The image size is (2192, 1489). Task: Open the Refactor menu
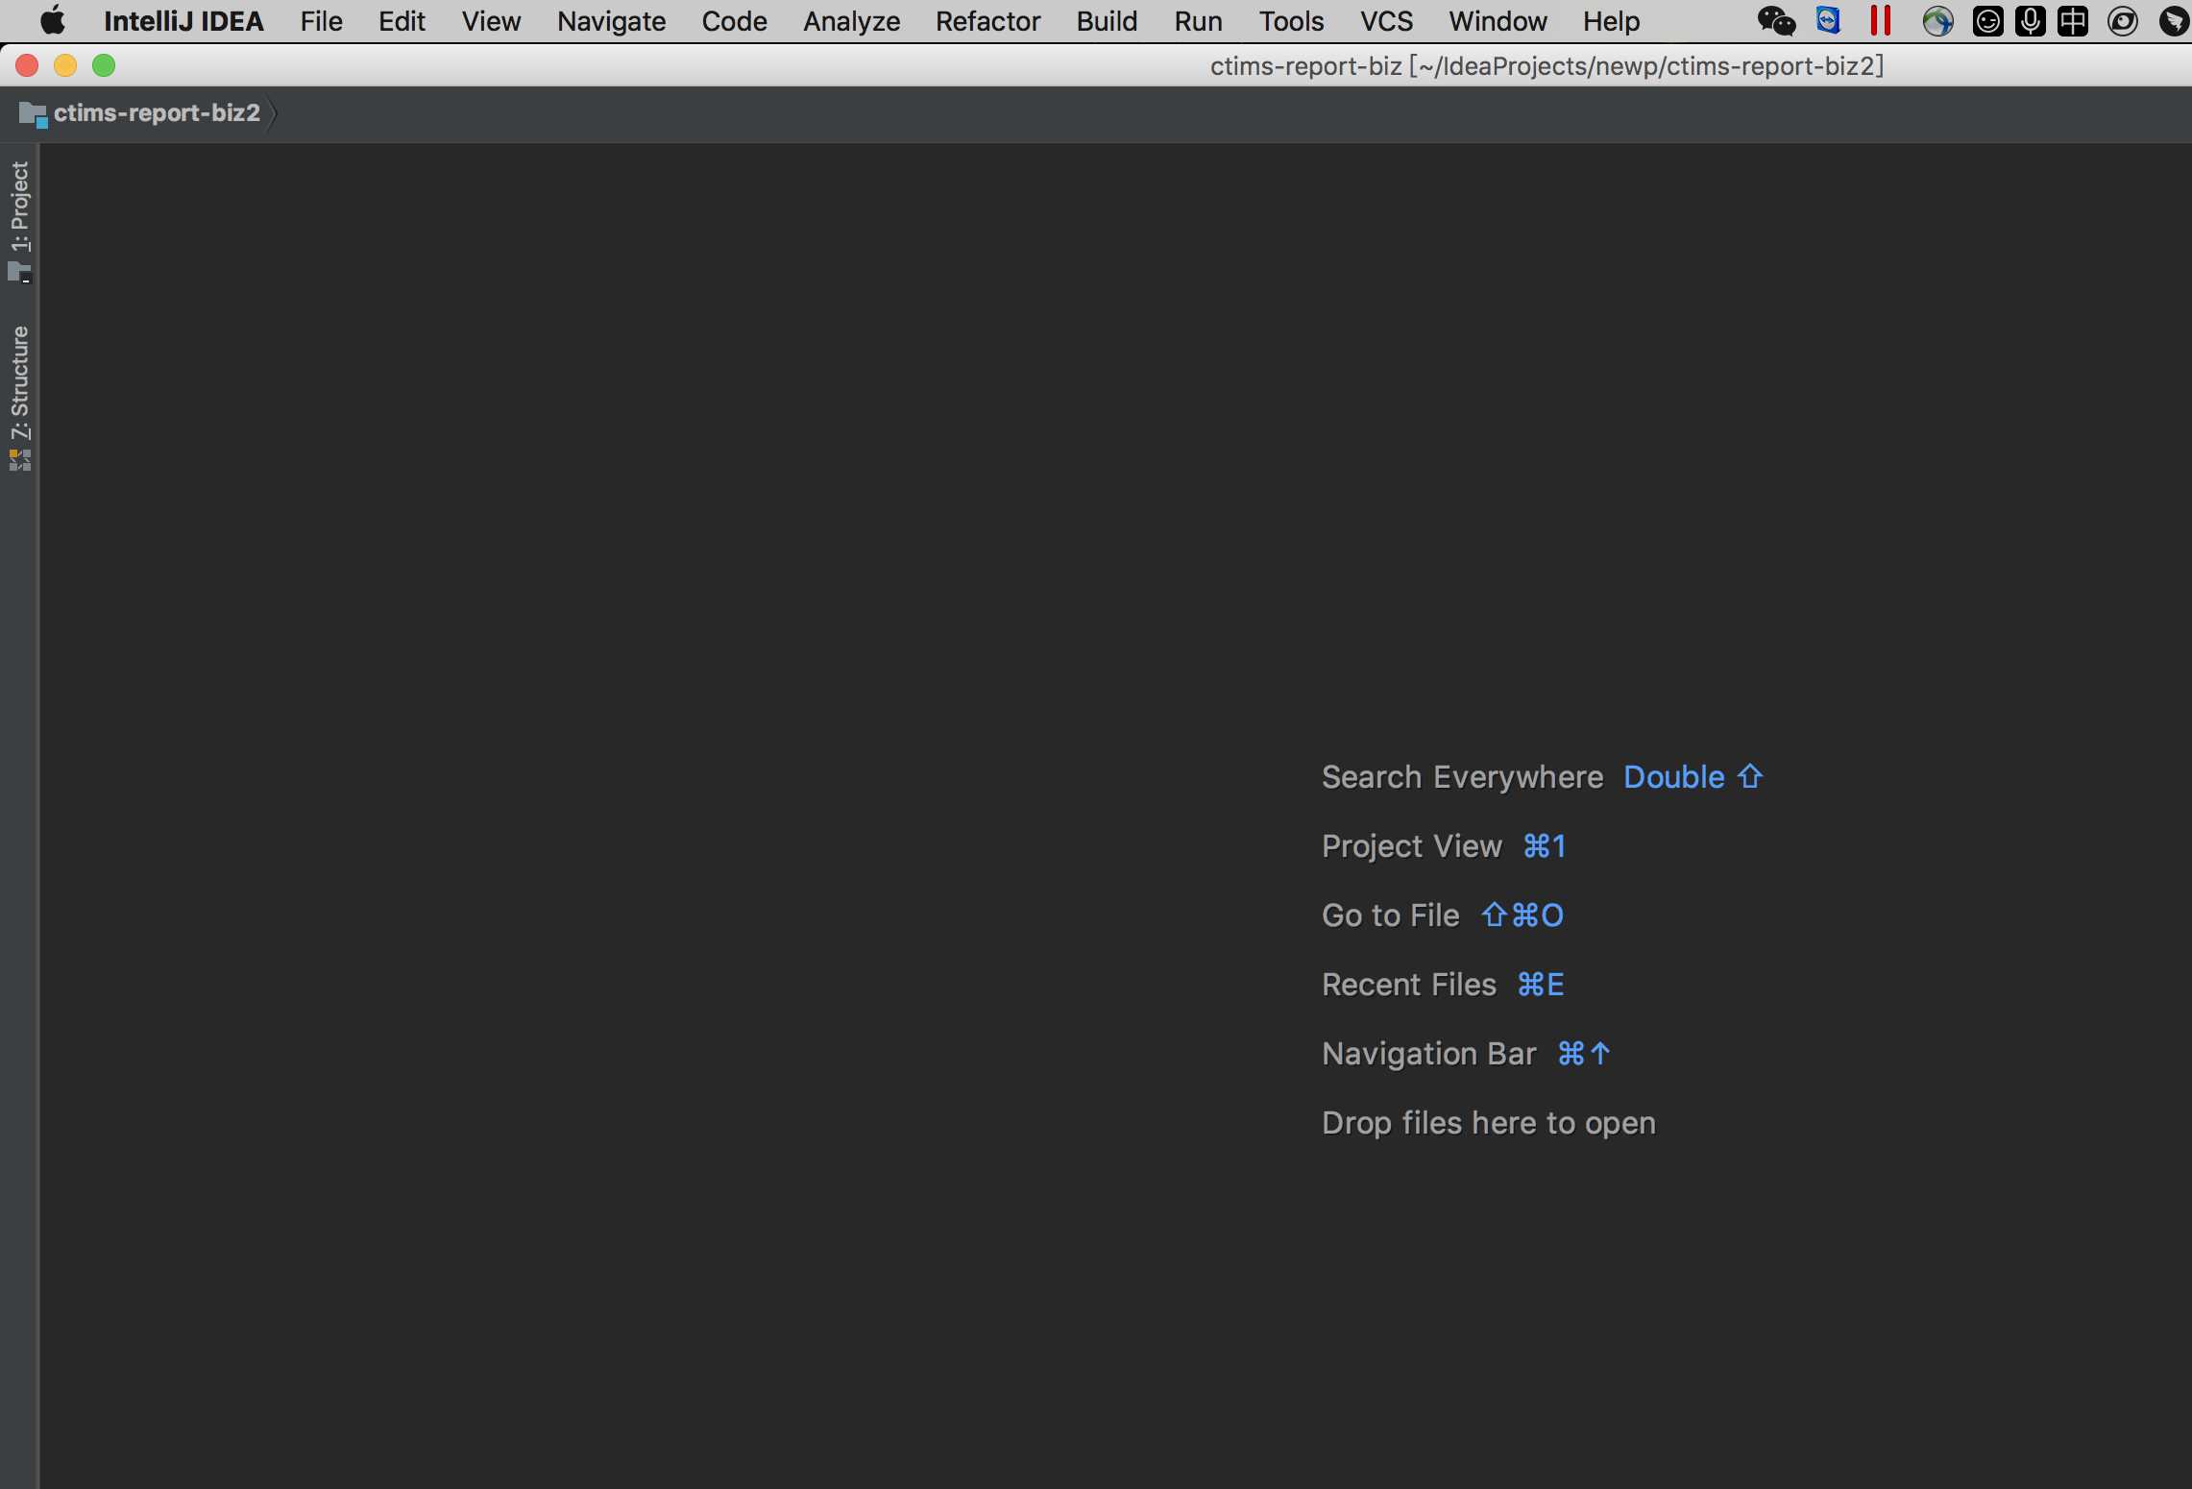(x=987, y=20)
